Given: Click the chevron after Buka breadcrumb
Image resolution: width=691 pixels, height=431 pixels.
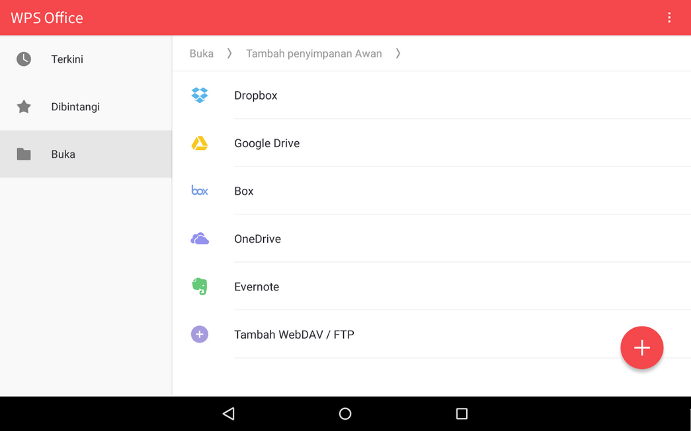Looking at the screenshot, I should 229,53.
